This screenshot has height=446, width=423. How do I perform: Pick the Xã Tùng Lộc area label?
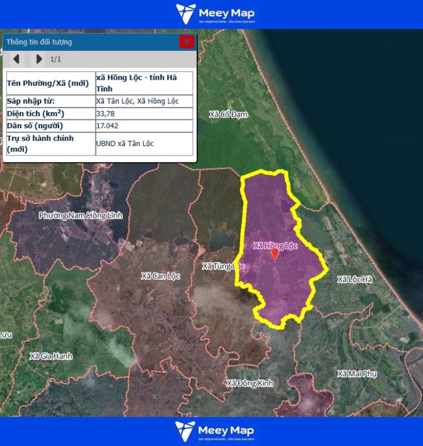coord(222,266)
